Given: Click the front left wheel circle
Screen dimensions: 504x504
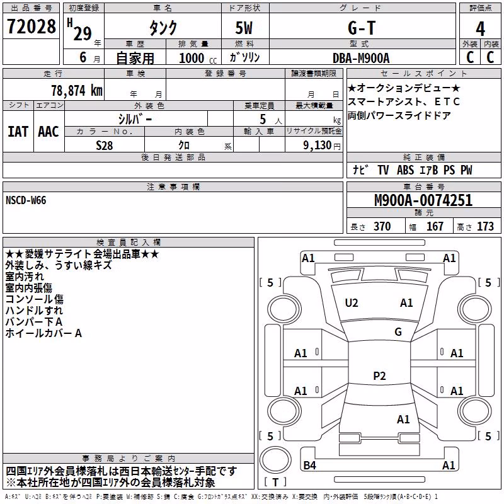Looking at the screenshot, I should click(x=283, y=310).
